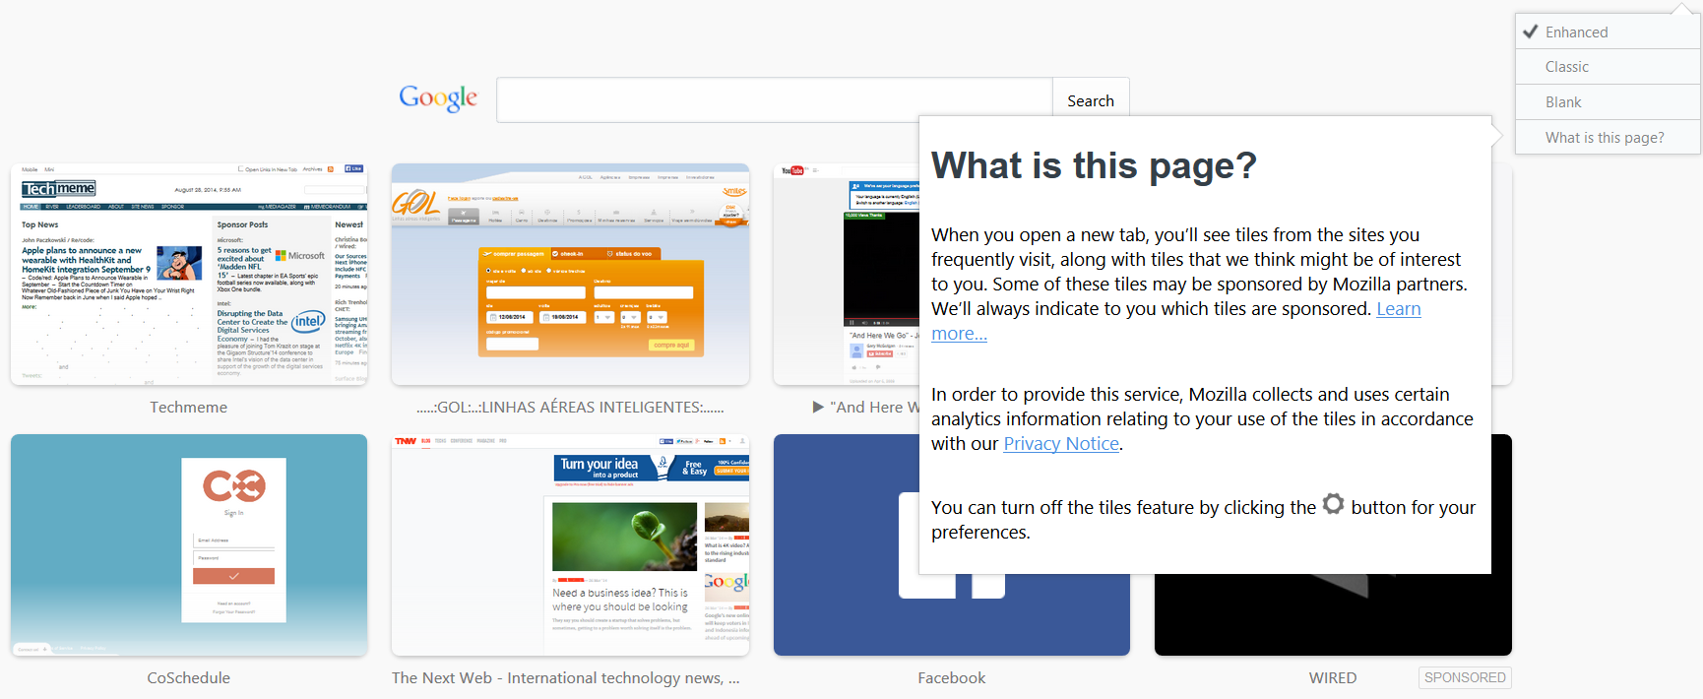The width and height of the screenshot is (1703, 699).
Task: Click the Techmeme tile caption
Action: point(189,408)
